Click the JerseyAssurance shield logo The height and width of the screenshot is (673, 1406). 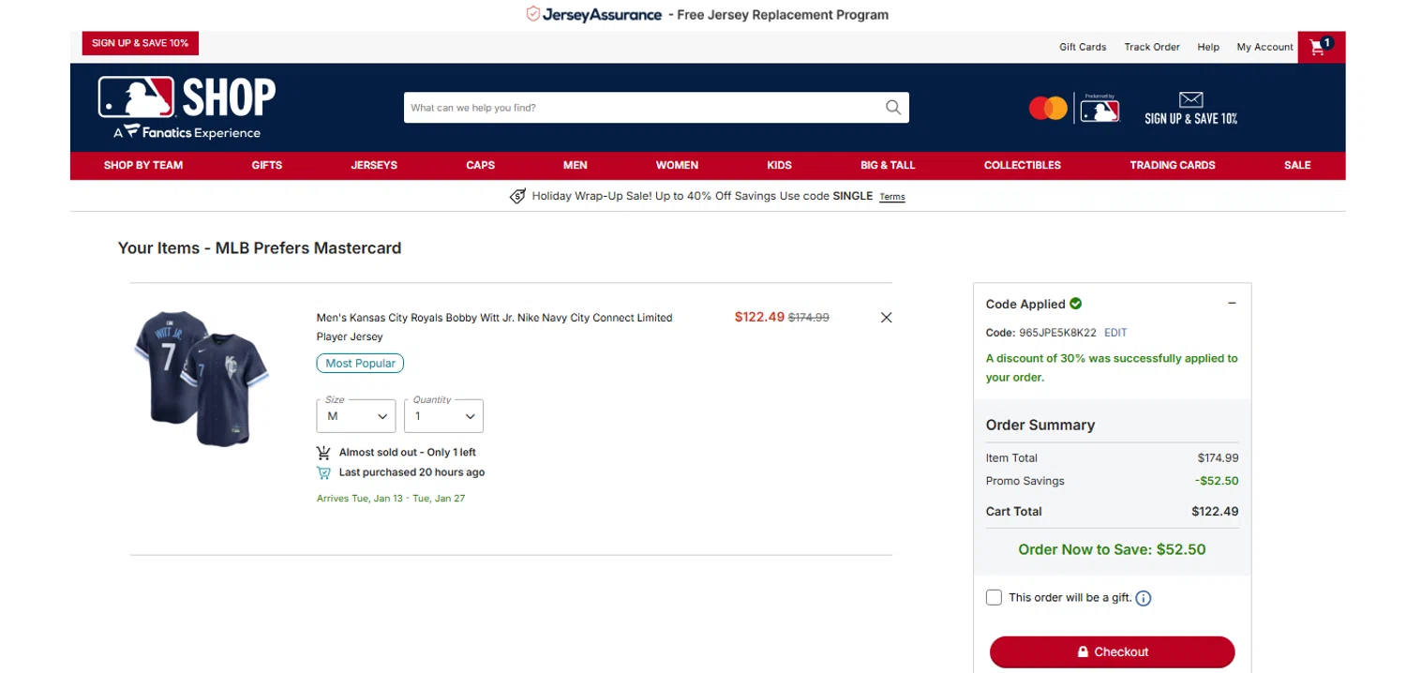(x=533, y=14)
